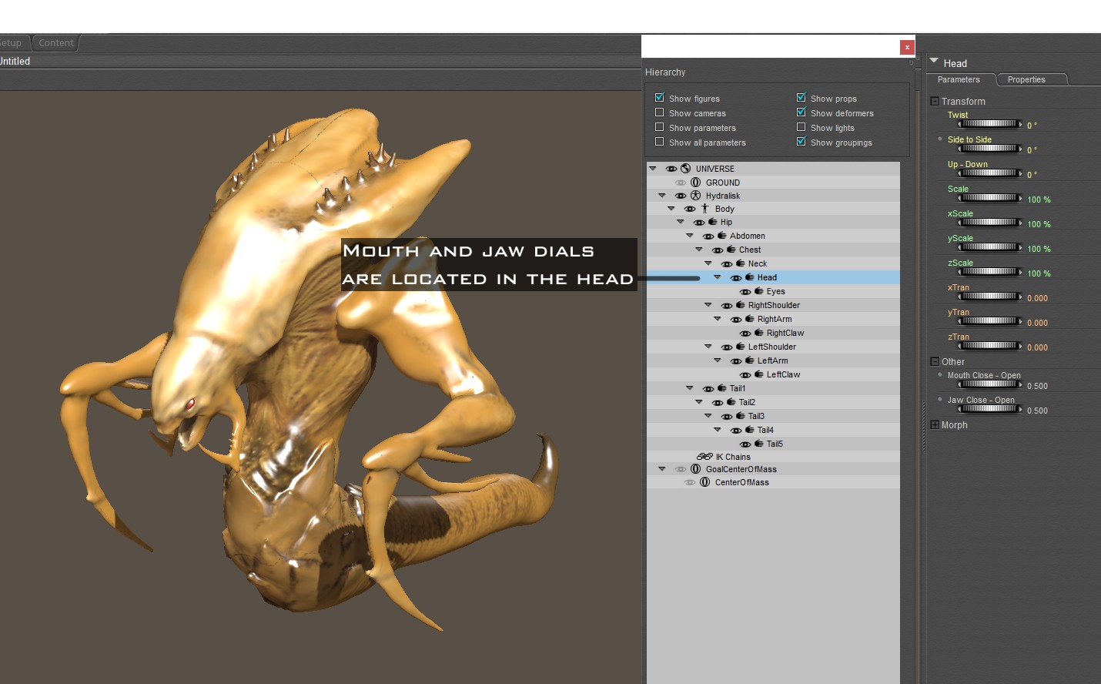Viewport: 1101px width, 684px height.
Task: Click the Twist dial slider
Action: coord(990,124)
